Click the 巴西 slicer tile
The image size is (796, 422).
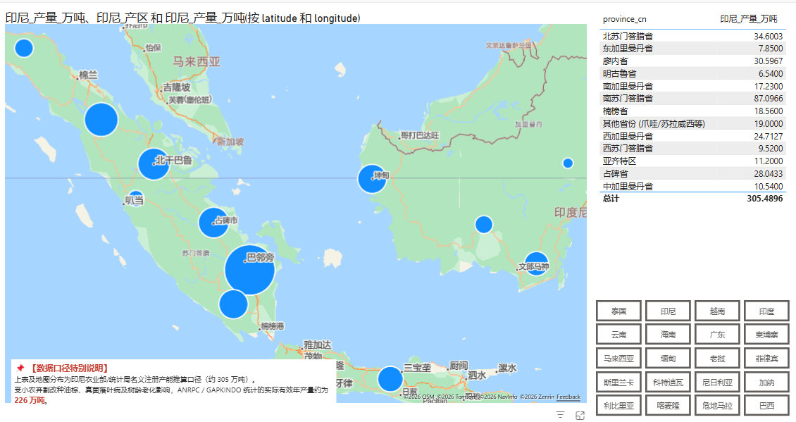(766, 405)
